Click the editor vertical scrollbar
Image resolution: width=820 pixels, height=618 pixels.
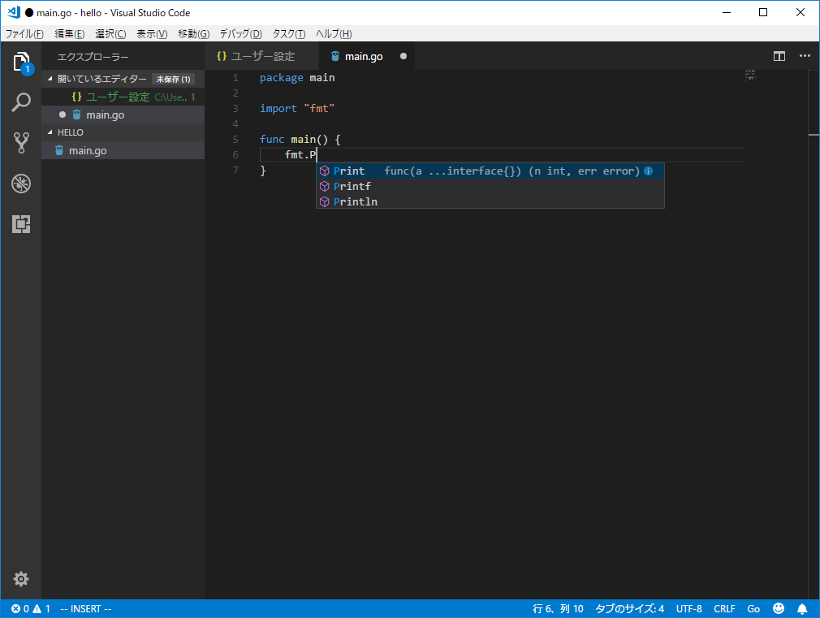click(x=814, y=335)
